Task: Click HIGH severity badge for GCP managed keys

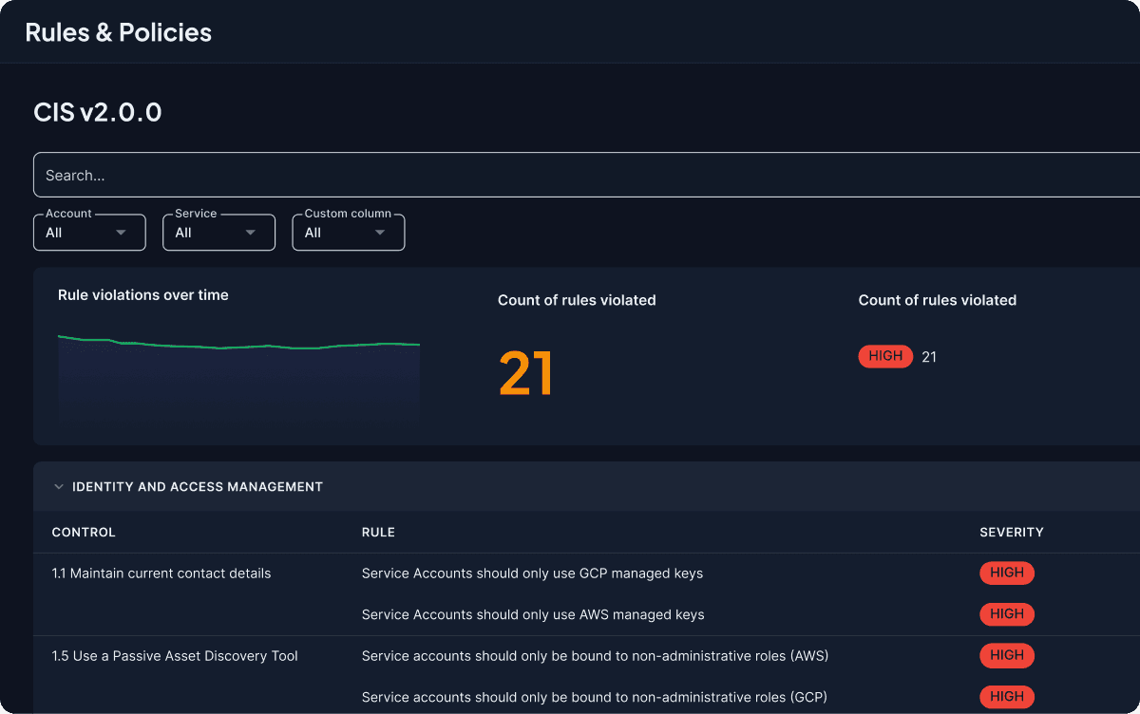Action: [x=1007, y=573]
